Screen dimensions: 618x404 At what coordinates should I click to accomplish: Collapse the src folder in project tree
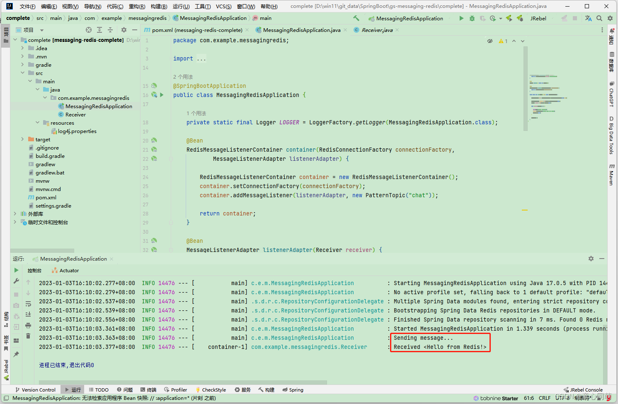23,73
